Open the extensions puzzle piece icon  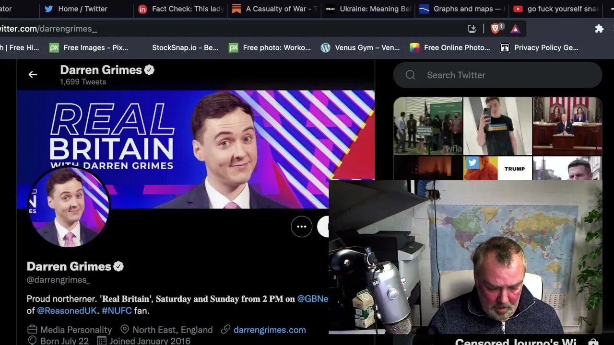599,29
